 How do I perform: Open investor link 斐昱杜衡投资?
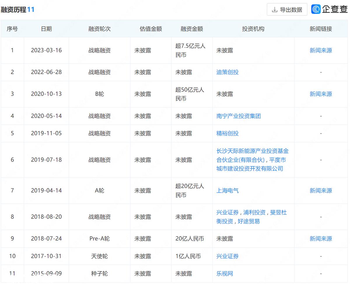pos(252,217)
